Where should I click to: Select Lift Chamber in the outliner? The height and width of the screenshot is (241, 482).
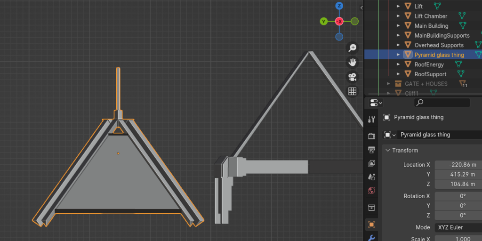click(x=431, y=16)
